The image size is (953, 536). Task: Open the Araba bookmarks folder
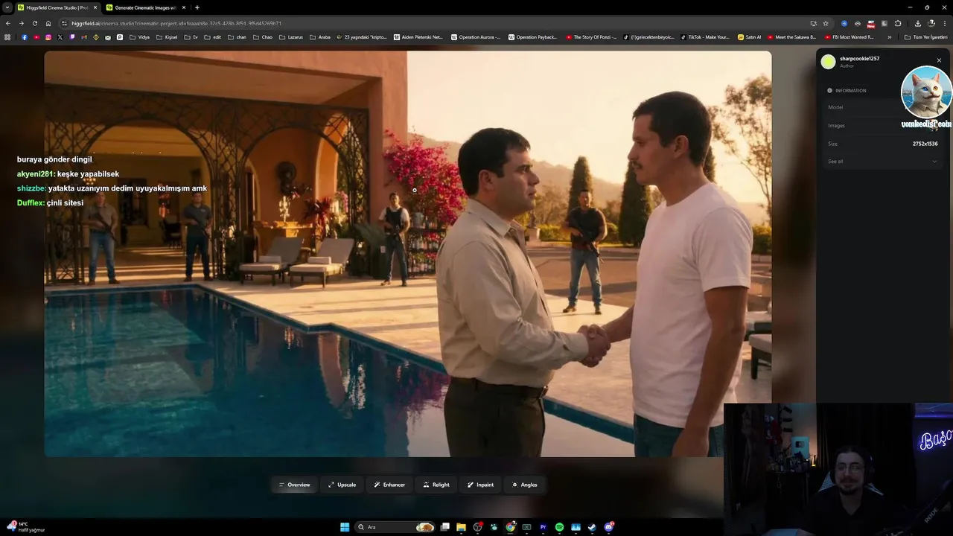coord(320,37)
